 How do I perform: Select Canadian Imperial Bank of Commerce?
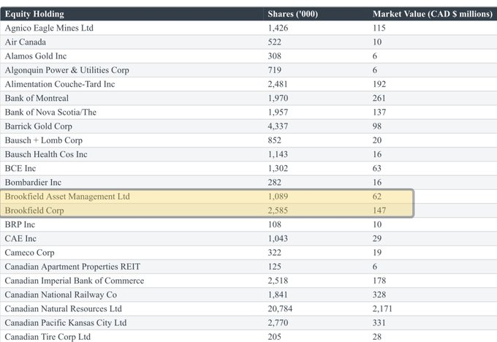point(75,281)
